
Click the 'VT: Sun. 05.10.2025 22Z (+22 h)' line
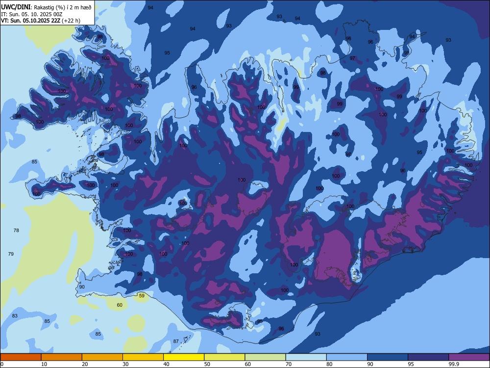click(x=41, y=21)
